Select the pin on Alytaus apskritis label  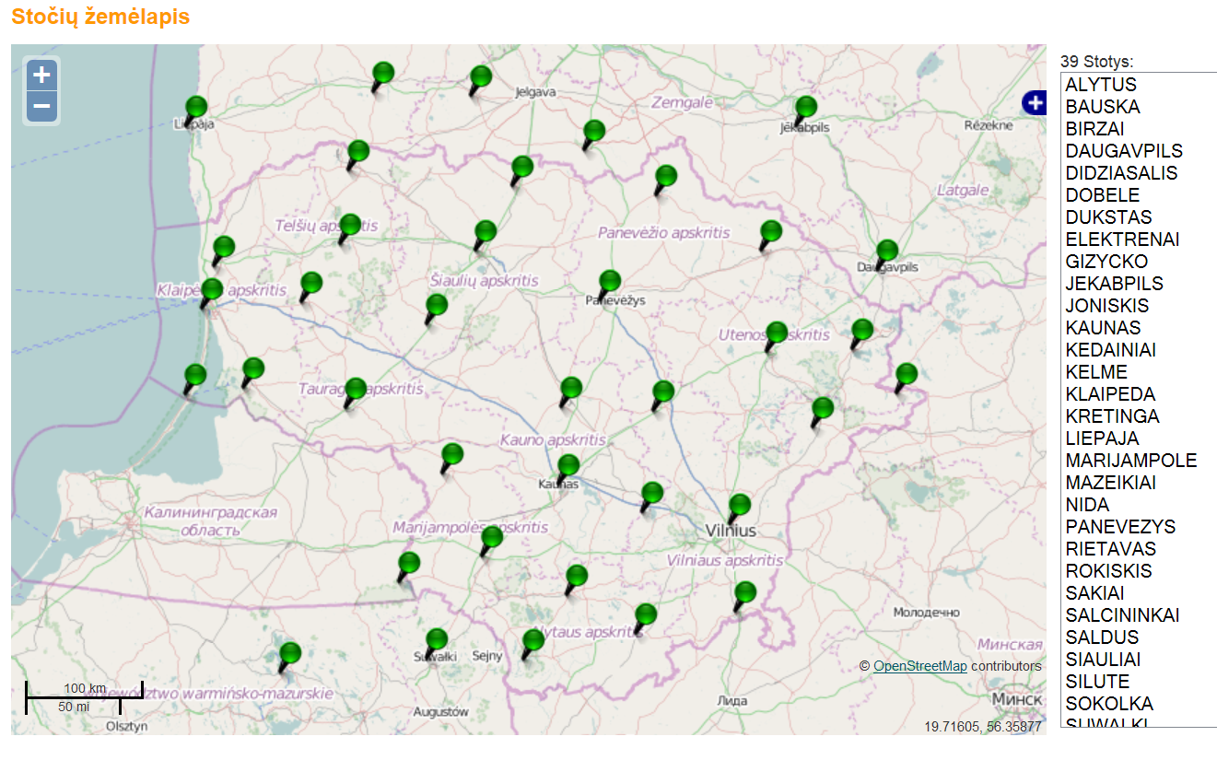click(532, 646)
